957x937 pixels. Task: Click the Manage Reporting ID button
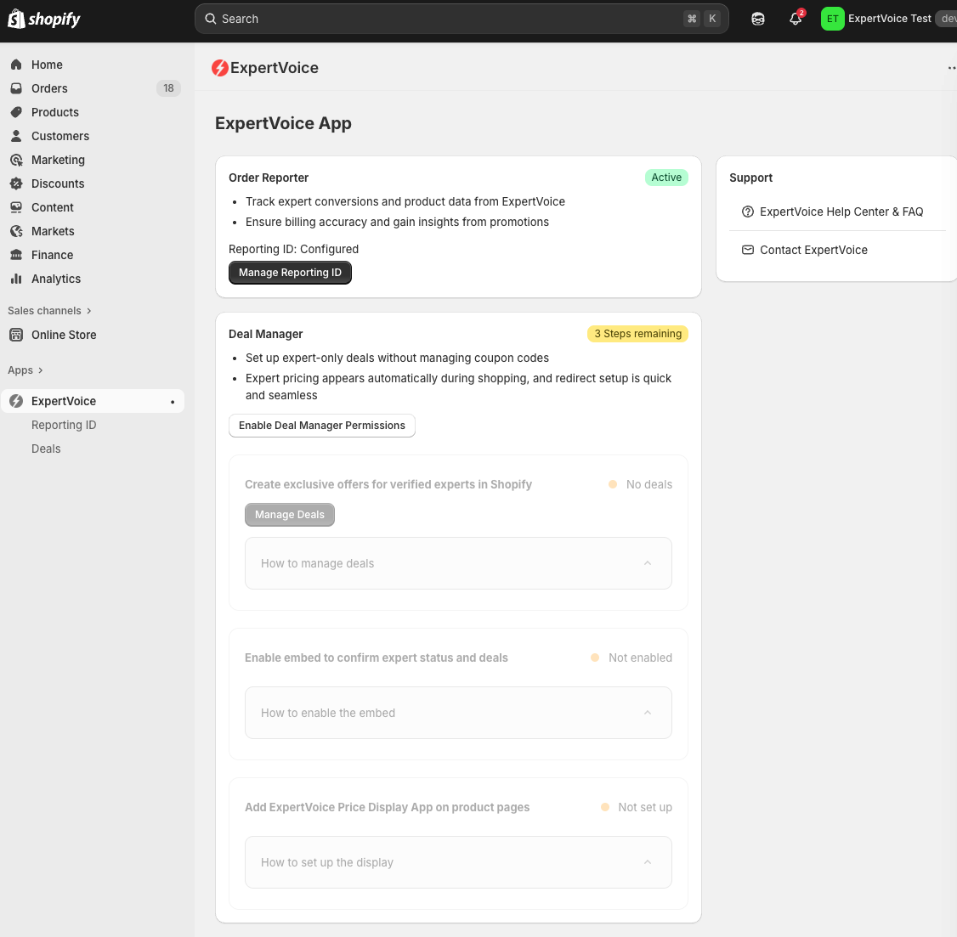[290, 273]
